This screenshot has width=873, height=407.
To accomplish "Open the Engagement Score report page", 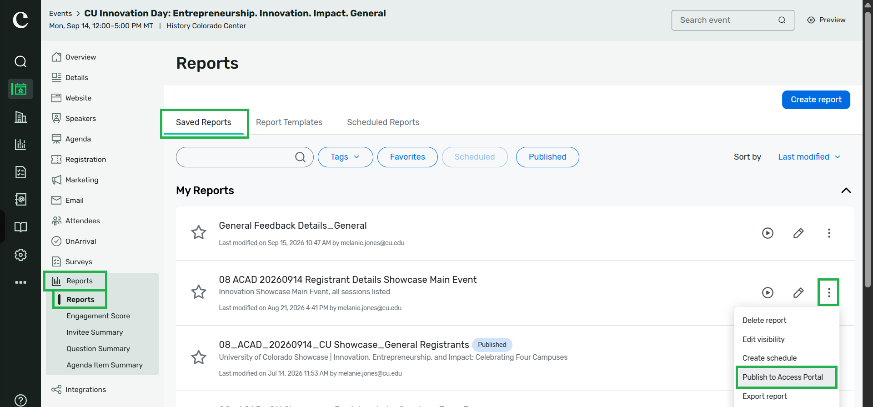I will 98,316.
